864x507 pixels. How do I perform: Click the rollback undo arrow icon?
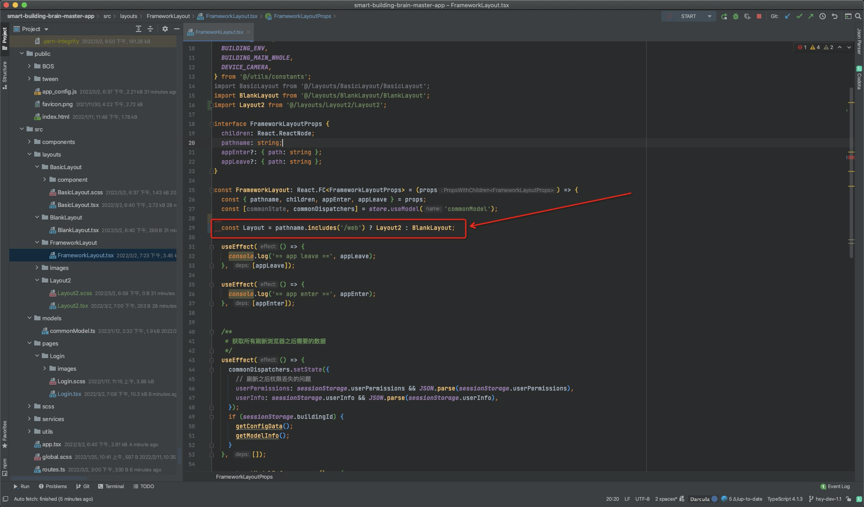834,16
